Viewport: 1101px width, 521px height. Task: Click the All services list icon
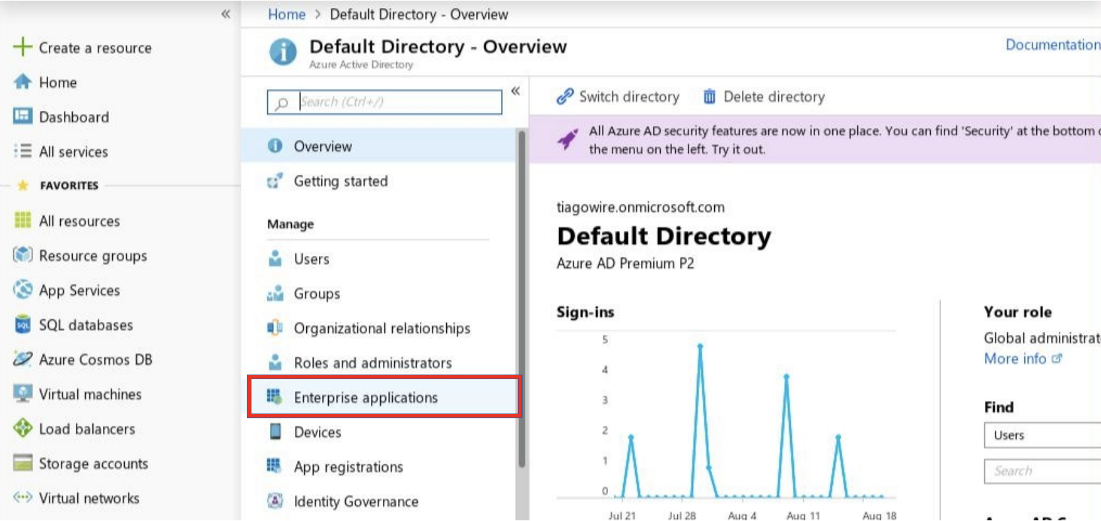(22, 151)
